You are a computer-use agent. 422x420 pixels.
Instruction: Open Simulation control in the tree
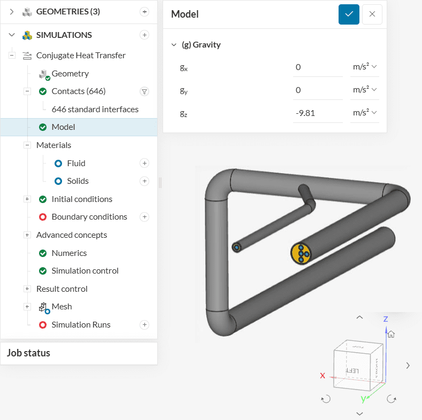85,271
